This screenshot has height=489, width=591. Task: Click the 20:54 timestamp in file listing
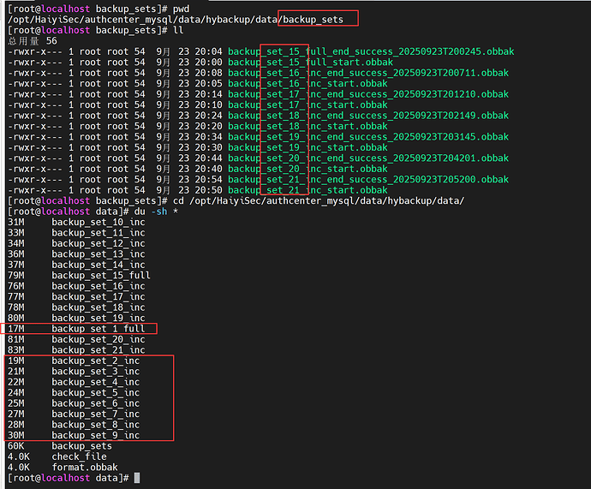(208, 179)
